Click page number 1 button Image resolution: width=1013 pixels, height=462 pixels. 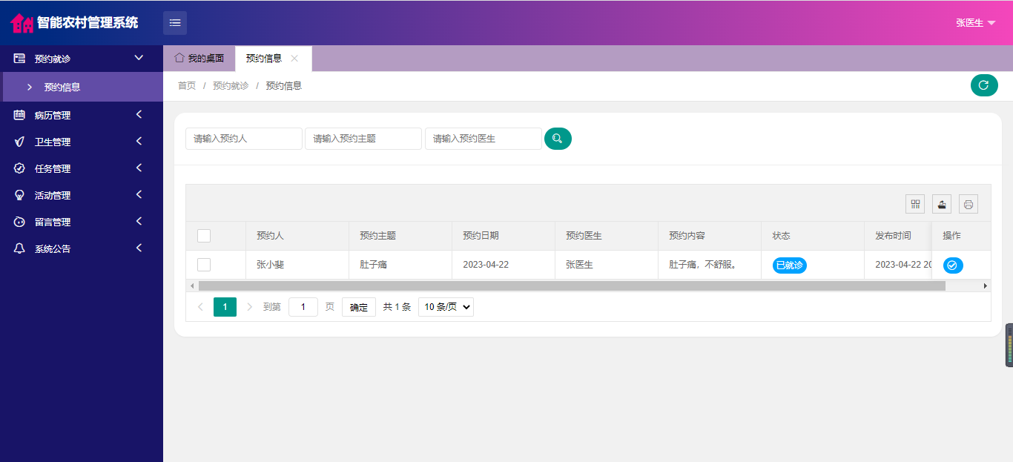pyautogui.click(x=225, y=307)
